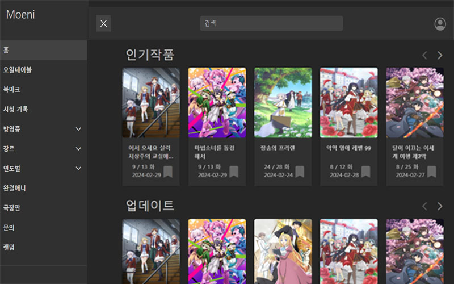Click the title text above 24 / 28 화
The width and height of the screenshot is (454, 284).
[278, 148]
